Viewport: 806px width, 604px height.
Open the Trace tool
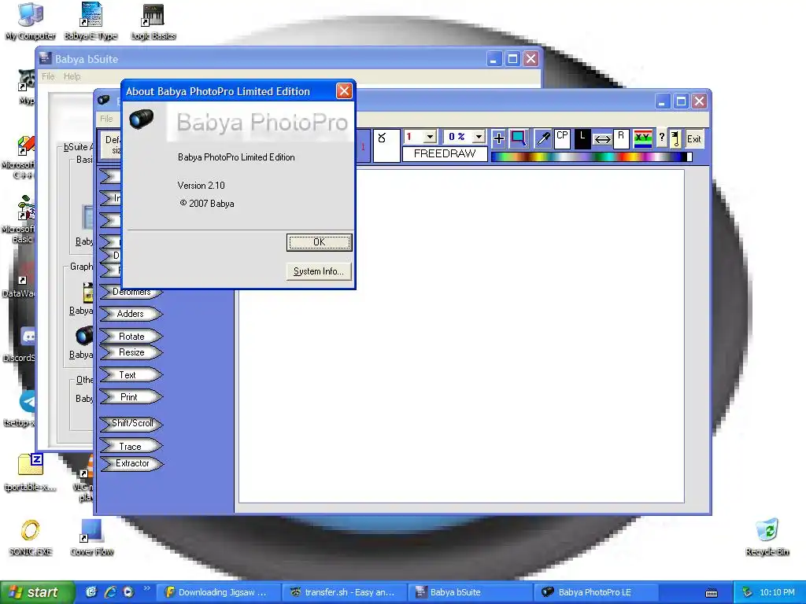click(131, 447)
